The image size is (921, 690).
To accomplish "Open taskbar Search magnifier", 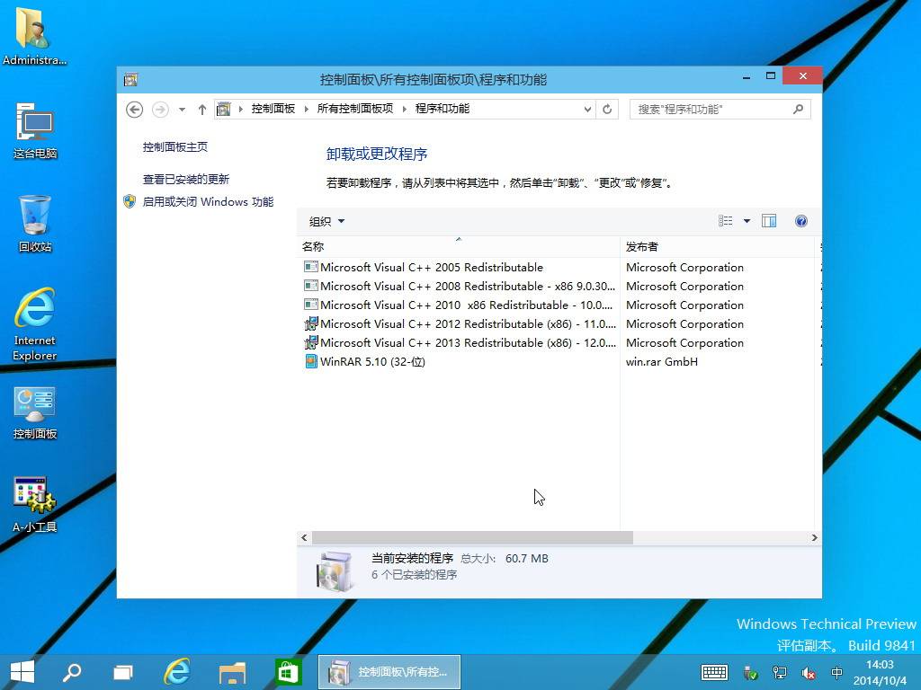I will click(x=72, y=672).
